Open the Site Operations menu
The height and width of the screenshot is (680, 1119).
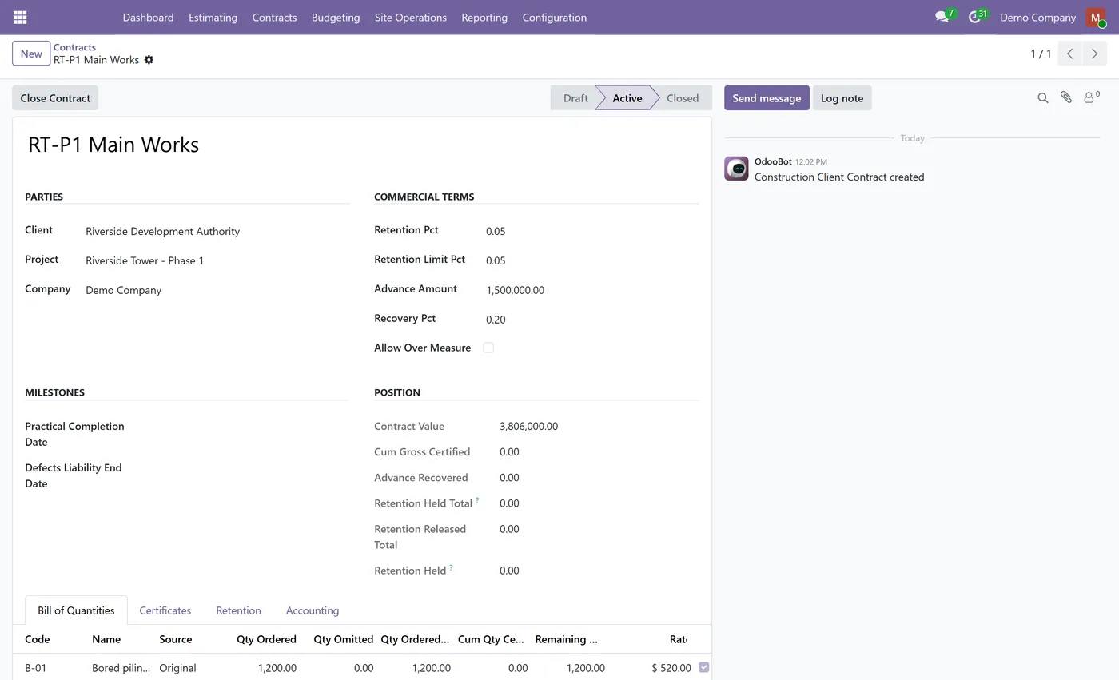(411, 17)
